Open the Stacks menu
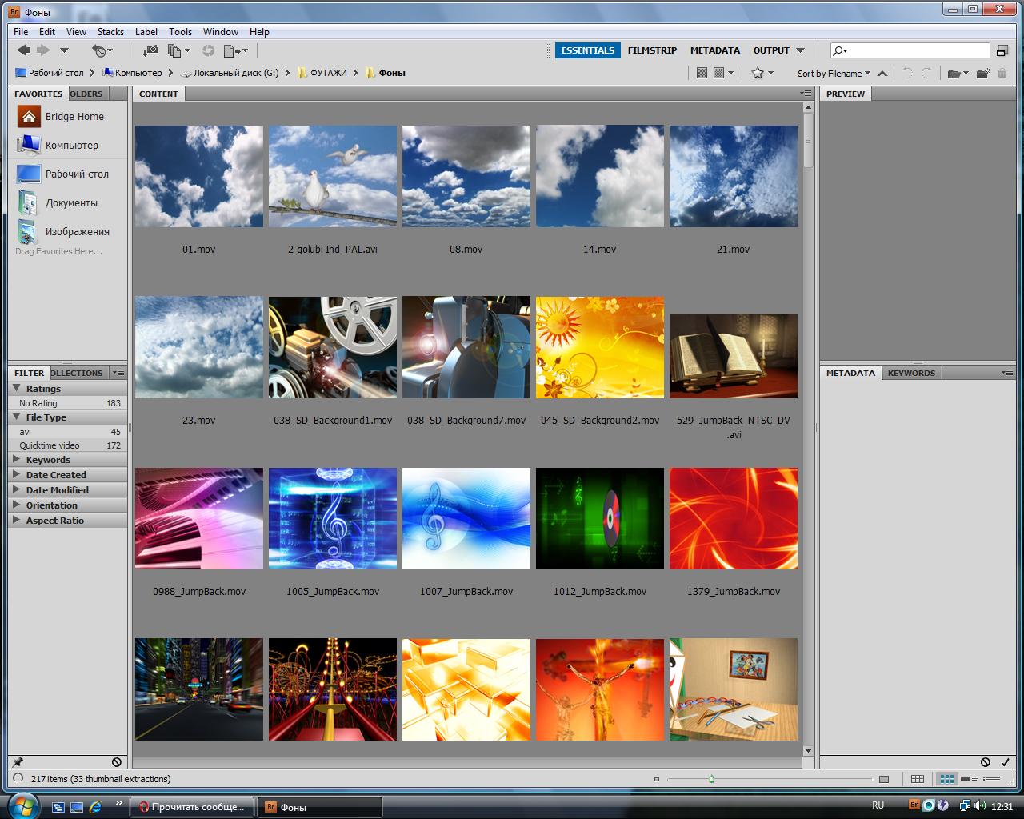This screenshot has height=819, width=1024. point(110,32)
